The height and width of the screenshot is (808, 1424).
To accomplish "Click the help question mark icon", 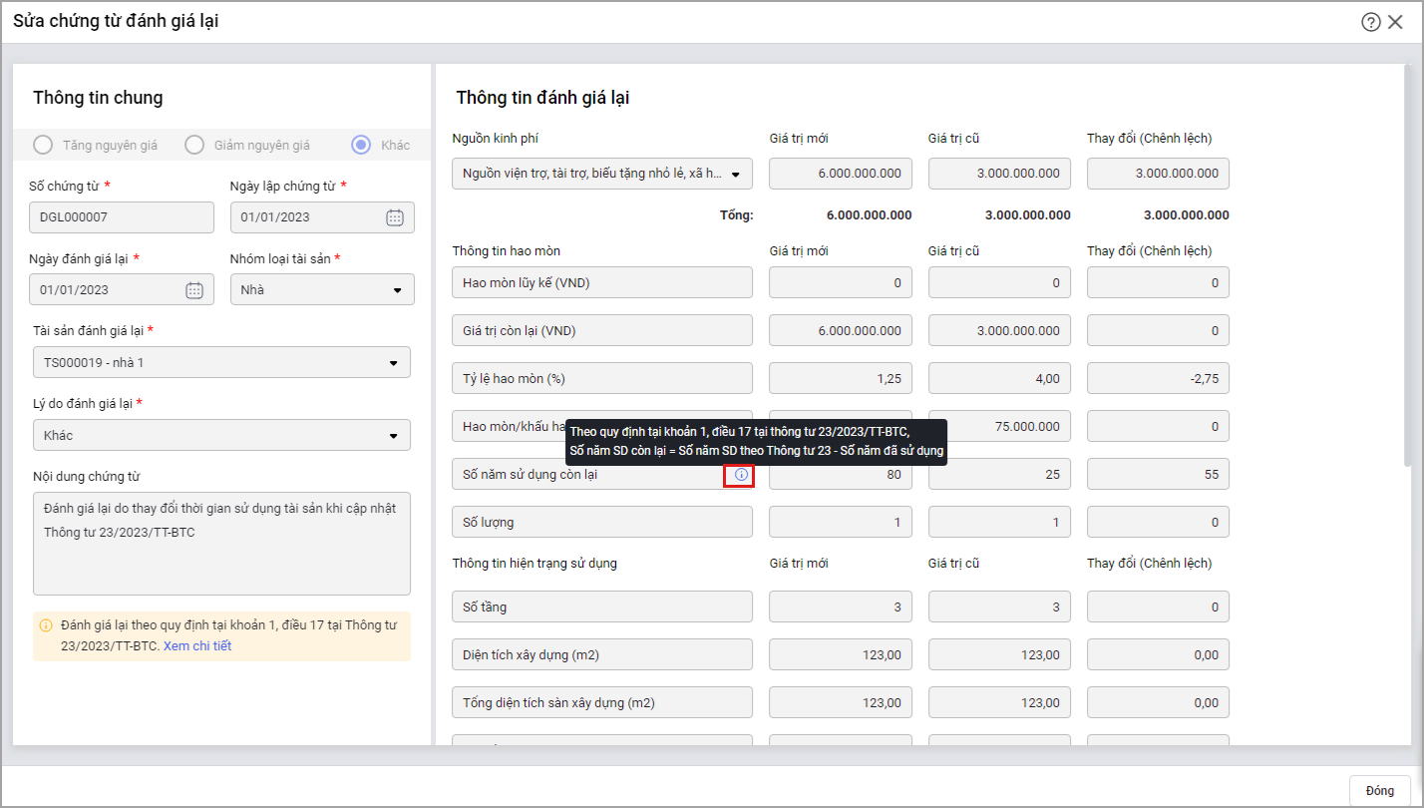I will pyautogui.click(x=1370, y=22).
